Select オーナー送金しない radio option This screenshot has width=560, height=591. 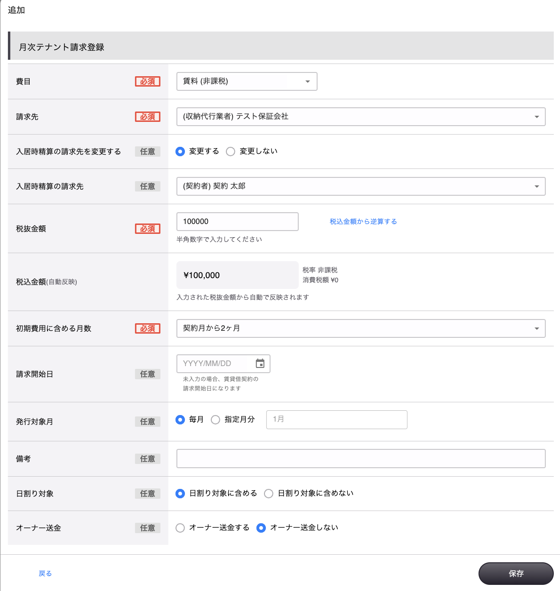(x=261, y=528)
